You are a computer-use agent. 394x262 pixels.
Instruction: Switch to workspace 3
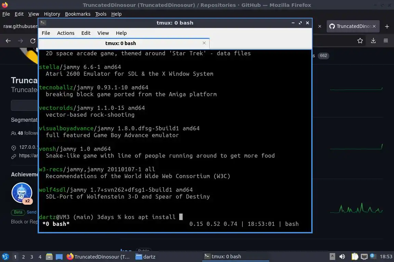pyautogui.click(x=32, y=257)
